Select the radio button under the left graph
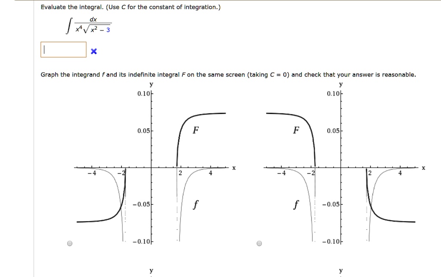Image resolution: width=441 pixels, height=277 pixels. pyautogui.click(x=70, y=243)
